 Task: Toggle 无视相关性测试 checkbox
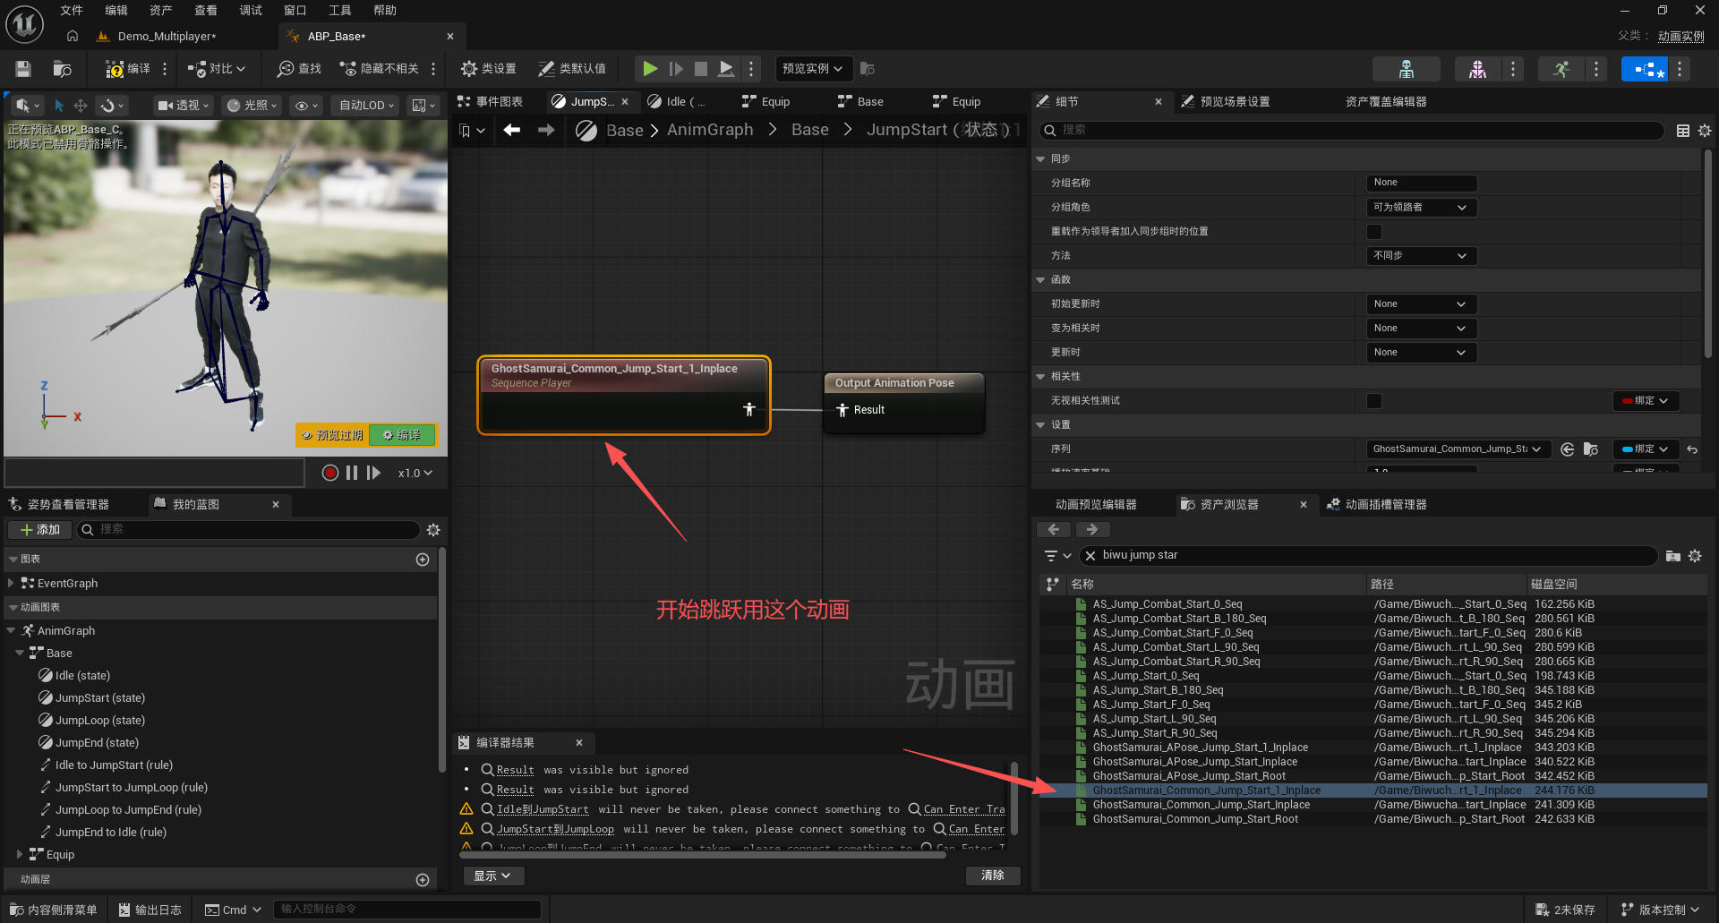pos(1374,401)
